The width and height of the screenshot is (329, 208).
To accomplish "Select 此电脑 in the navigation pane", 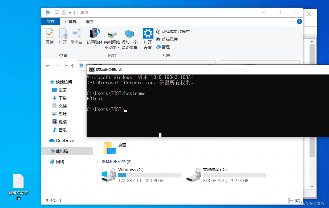I will pyautogui.click(x=67, y=151).
